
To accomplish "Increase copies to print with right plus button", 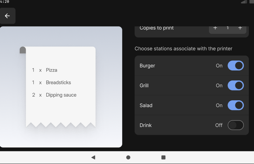I will coord(240,28).
